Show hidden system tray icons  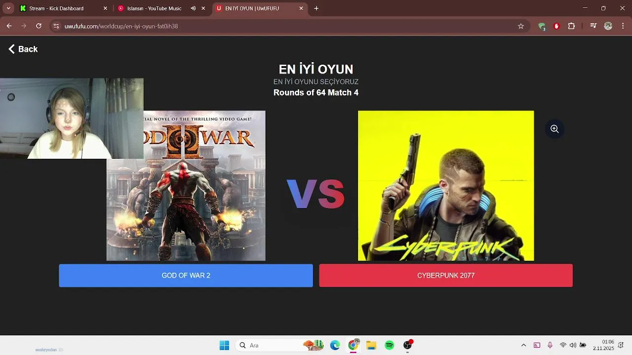[523, 345]
